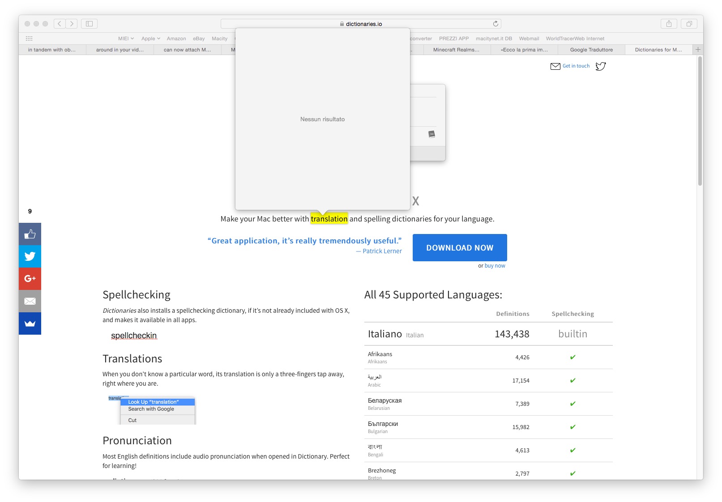Click the small dictionary icon behind the popup
Viewport: 722px width, 502px height.
click(431, 134)
